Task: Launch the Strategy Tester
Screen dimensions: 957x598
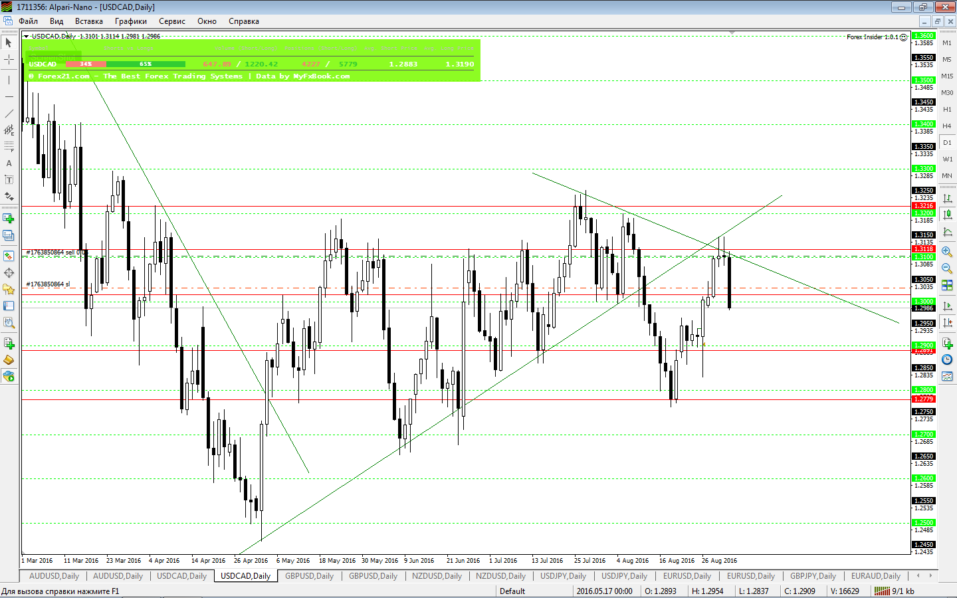Action: 9,322
